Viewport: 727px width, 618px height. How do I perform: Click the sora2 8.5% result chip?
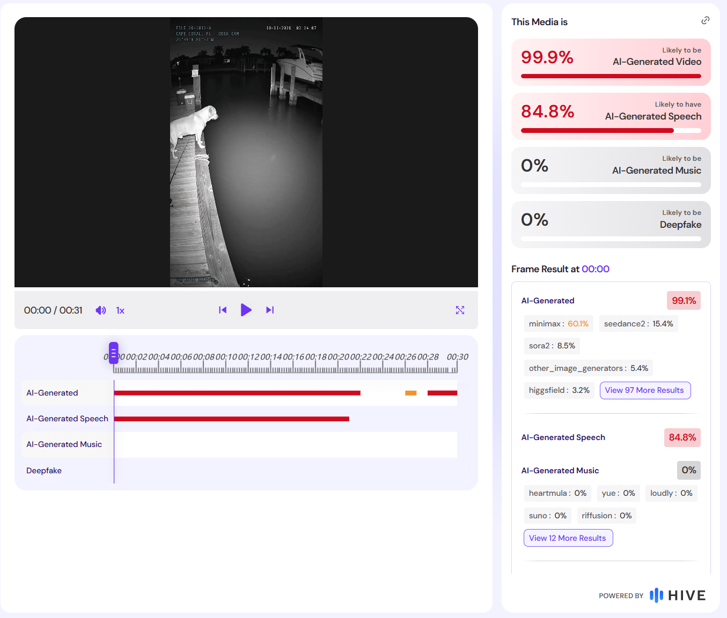tap(552, 346)
